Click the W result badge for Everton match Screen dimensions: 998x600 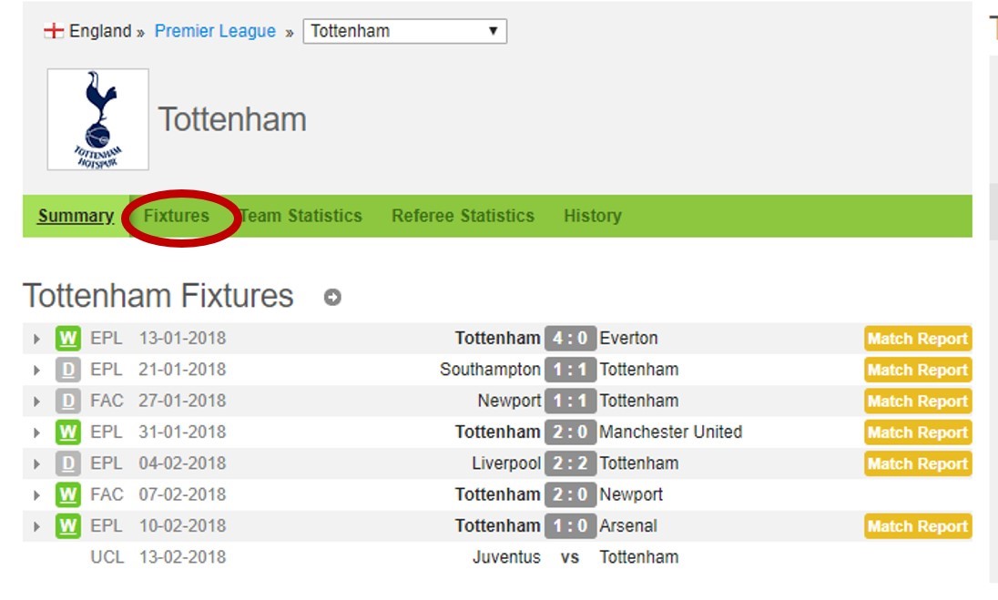[68, 339]
